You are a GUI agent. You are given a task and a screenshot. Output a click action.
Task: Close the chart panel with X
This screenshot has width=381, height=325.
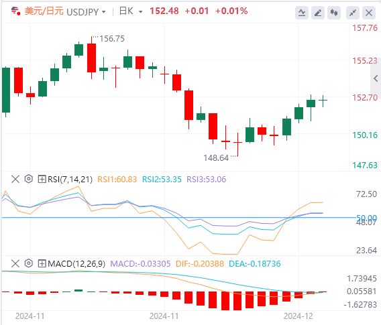tap(369, 13)
